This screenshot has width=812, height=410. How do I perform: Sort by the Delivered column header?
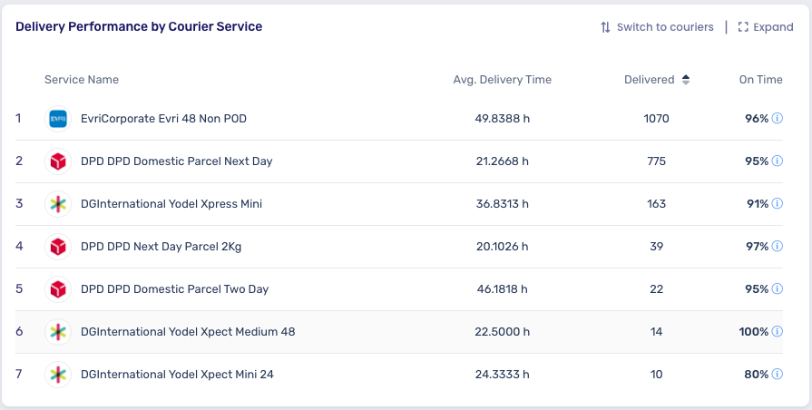pyautogui.click(x=649, y=80)
